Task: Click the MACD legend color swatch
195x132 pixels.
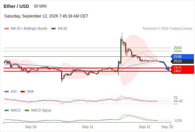Action: click(7, 111)
